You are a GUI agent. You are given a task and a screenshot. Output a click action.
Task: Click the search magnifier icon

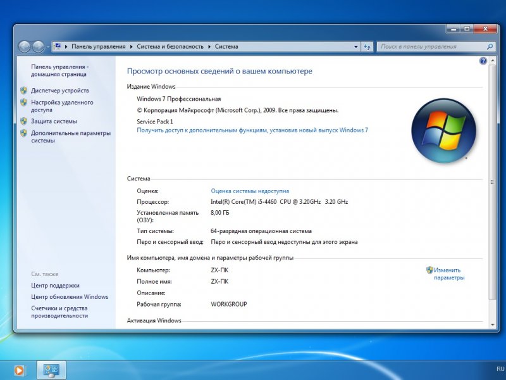(490, 46)
